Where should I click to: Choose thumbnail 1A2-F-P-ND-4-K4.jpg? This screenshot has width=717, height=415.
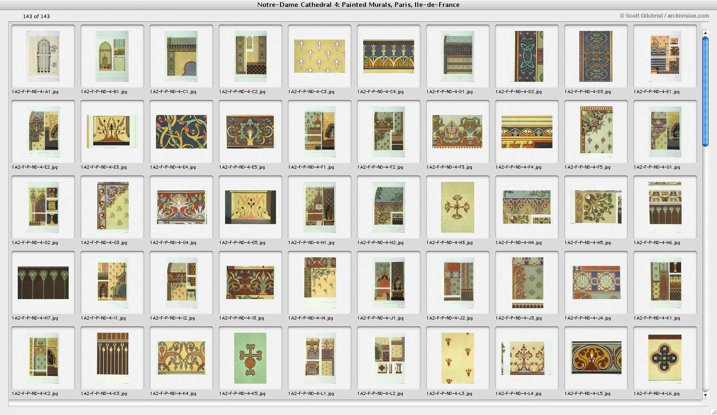[181, 358]
